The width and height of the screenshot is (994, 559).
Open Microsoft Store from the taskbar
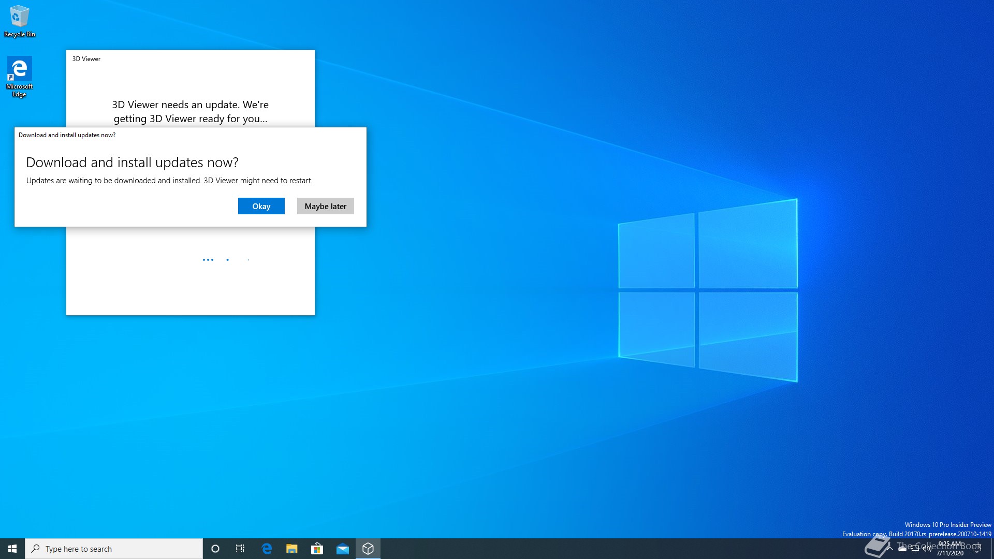(x=317, y=549)
